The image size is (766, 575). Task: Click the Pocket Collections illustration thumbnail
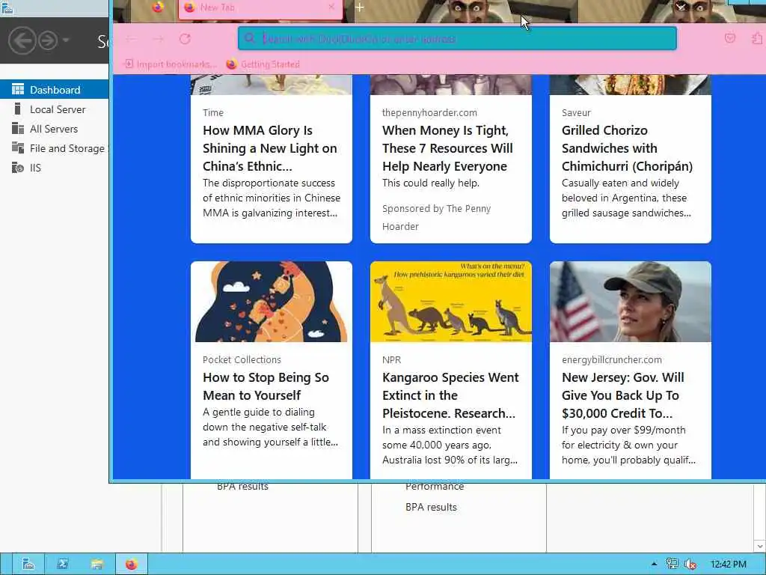coord(271,302)
